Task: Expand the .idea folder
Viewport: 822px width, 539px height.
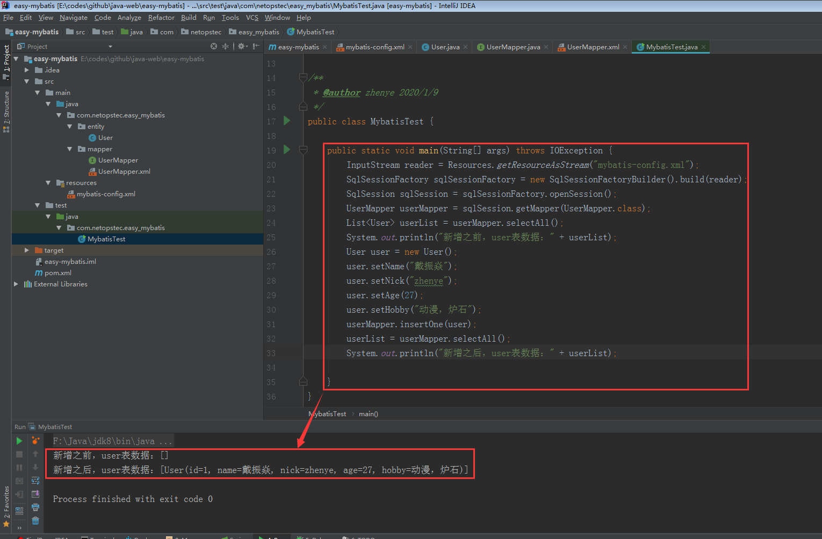Action: coord(27,70)
